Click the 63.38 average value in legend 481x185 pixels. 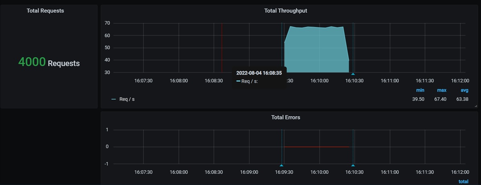coord(462,99)
